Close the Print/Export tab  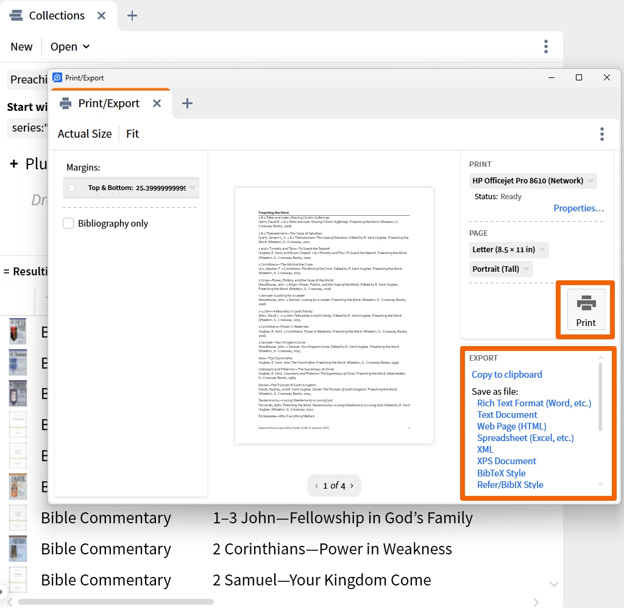pos(157,104)
